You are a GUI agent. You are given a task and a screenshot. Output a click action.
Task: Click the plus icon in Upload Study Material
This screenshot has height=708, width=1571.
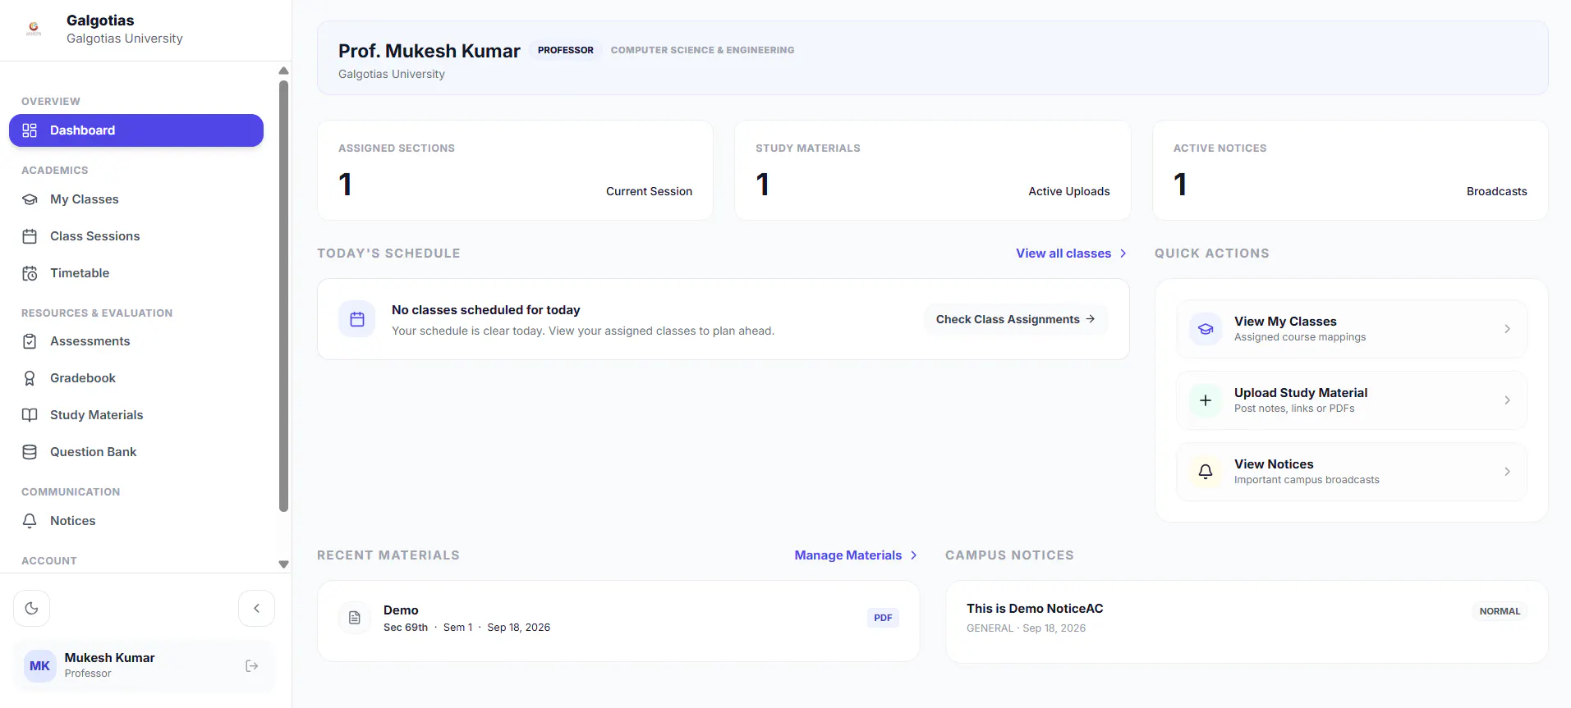tap(1206, 400)
